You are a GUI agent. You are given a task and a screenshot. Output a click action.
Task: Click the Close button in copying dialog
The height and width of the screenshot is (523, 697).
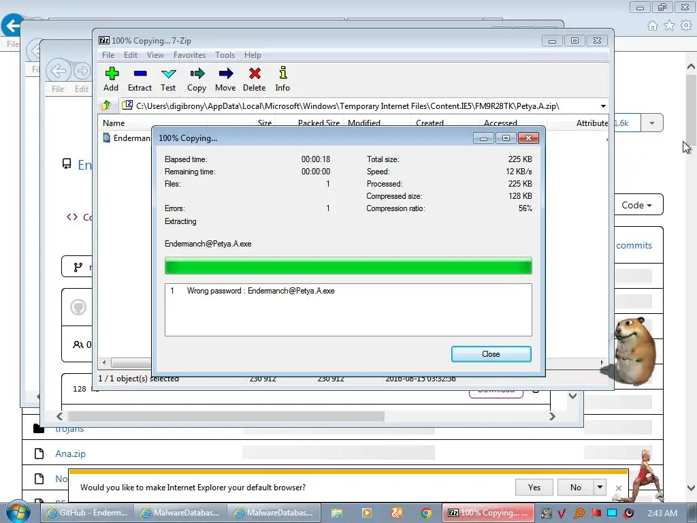tap(491, 354)
